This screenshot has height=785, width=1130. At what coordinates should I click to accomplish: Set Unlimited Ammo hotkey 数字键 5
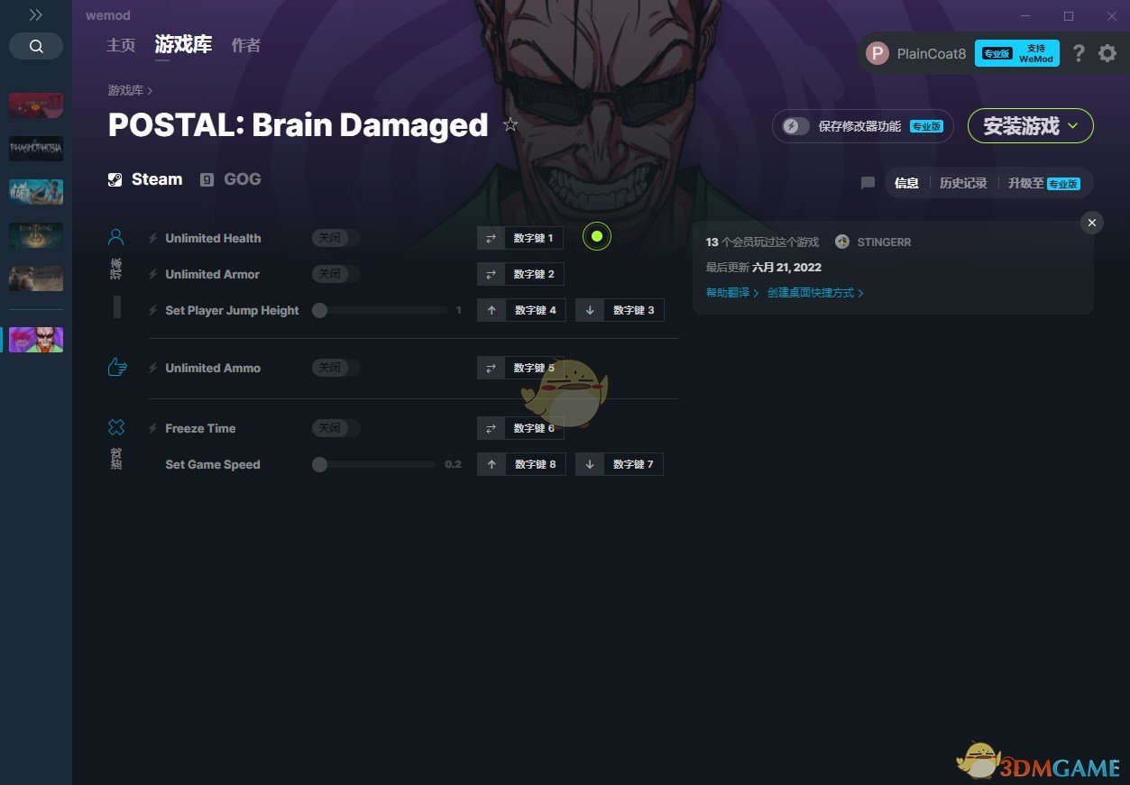(x=520, y=368)
